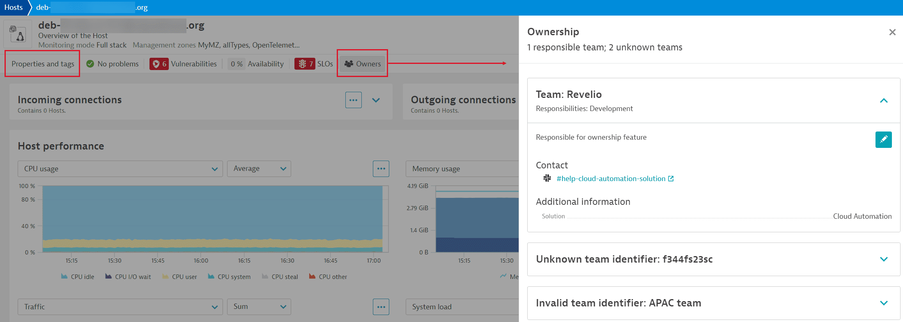Click the Owners button

click(x=363, y=64)
